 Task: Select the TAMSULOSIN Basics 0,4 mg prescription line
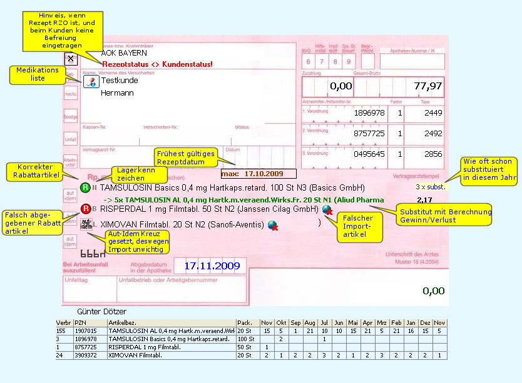(x=232, y=188)
